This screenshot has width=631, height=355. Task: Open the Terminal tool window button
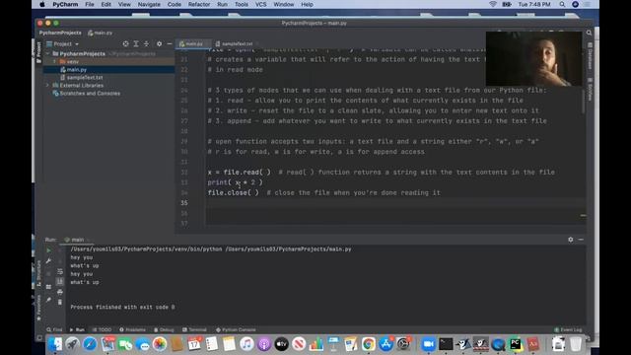click(194, 329)
